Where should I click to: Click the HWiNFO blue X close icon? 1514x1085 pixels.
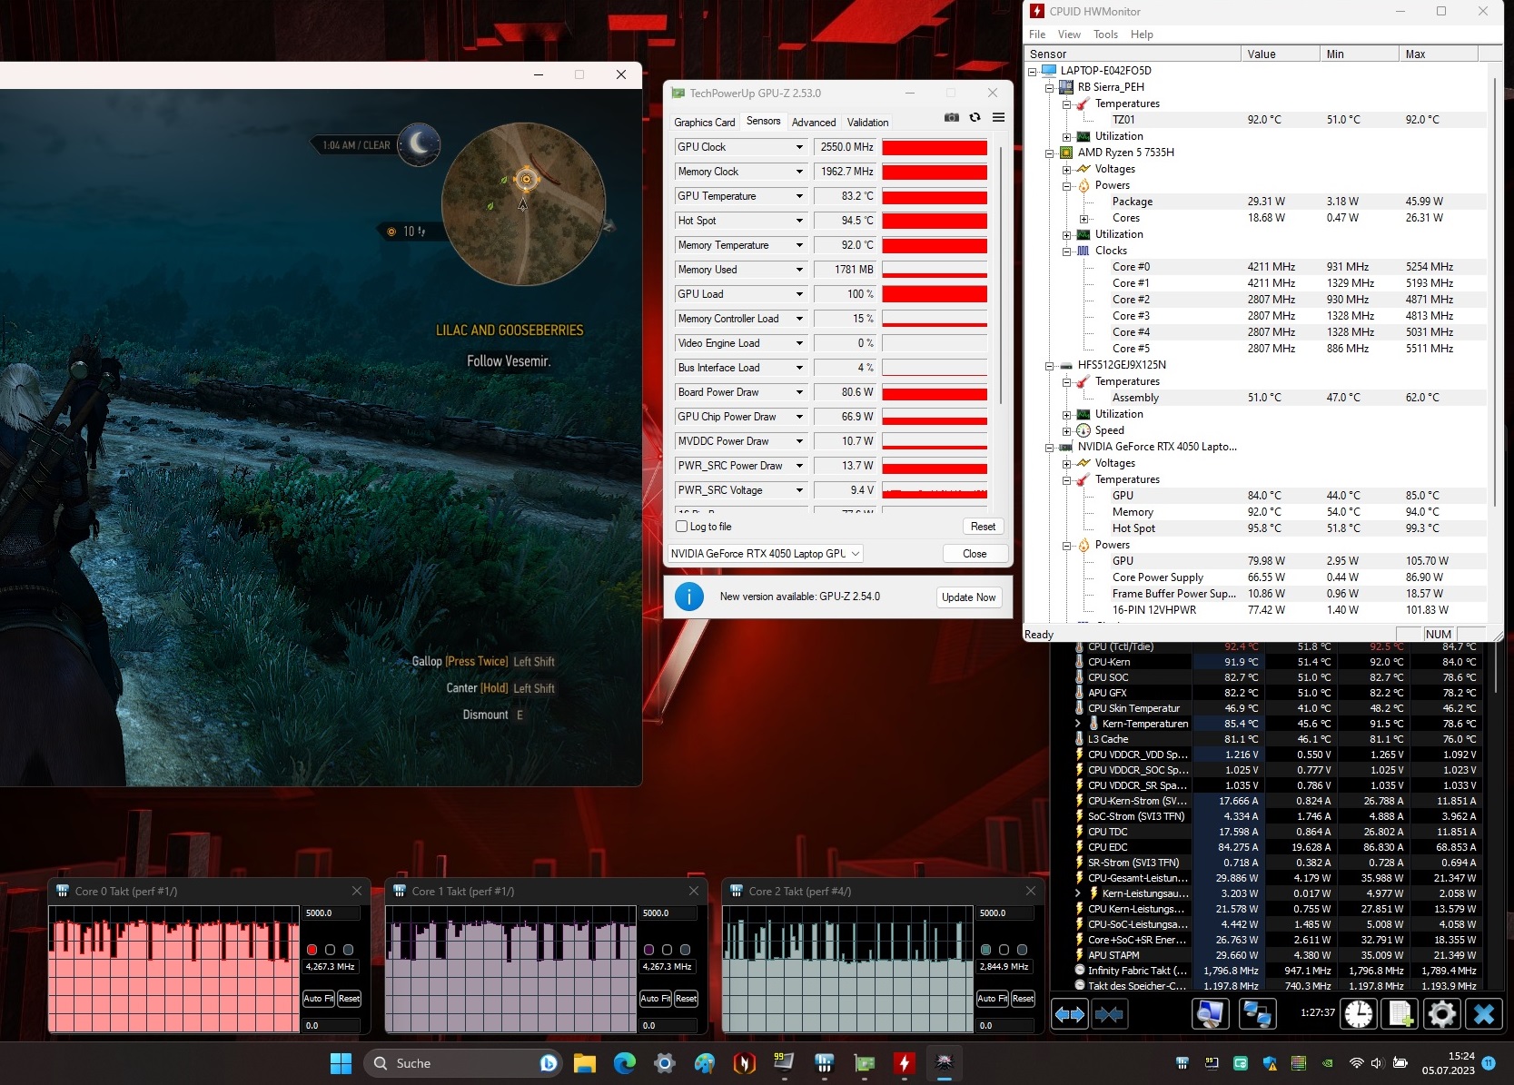tap(1483, 1013)
